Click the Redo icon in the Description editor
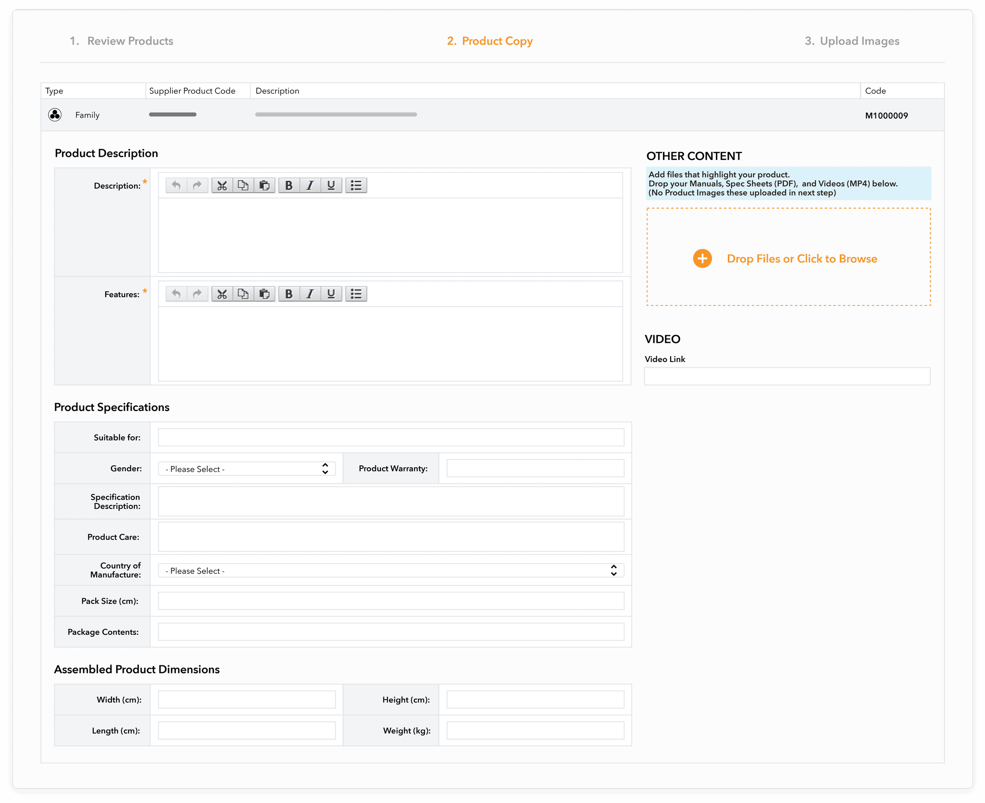The image size is (985, 803). 197,185
